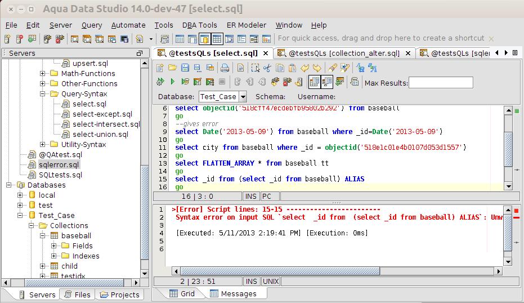
Task: Click the Register Server icon in main toolbar
Action: [7, 39]
